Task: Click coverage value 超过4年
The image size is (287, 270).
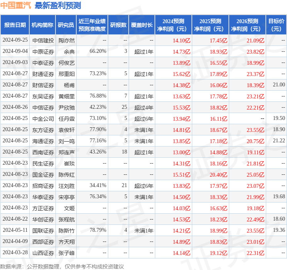Action: coord(144,108)
